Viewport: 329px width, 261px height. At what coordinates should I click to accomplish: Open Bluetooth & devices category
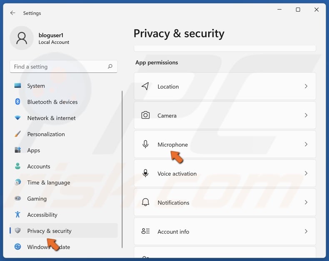click(x=64, y=102)
